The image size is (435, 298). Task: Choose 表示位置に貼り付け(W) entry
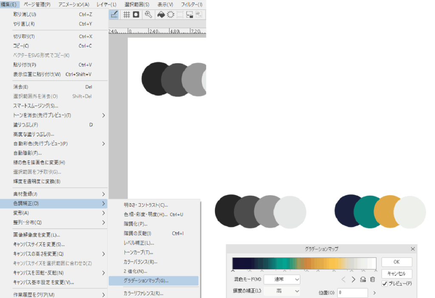coord(54,74)
